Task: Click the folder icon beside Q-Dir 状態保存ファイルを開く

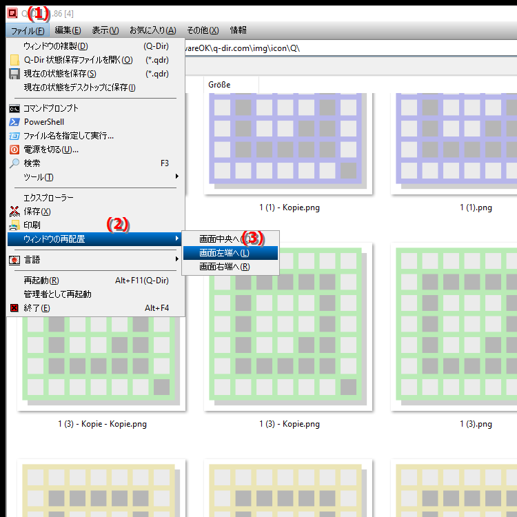Action: pos(14,60)
